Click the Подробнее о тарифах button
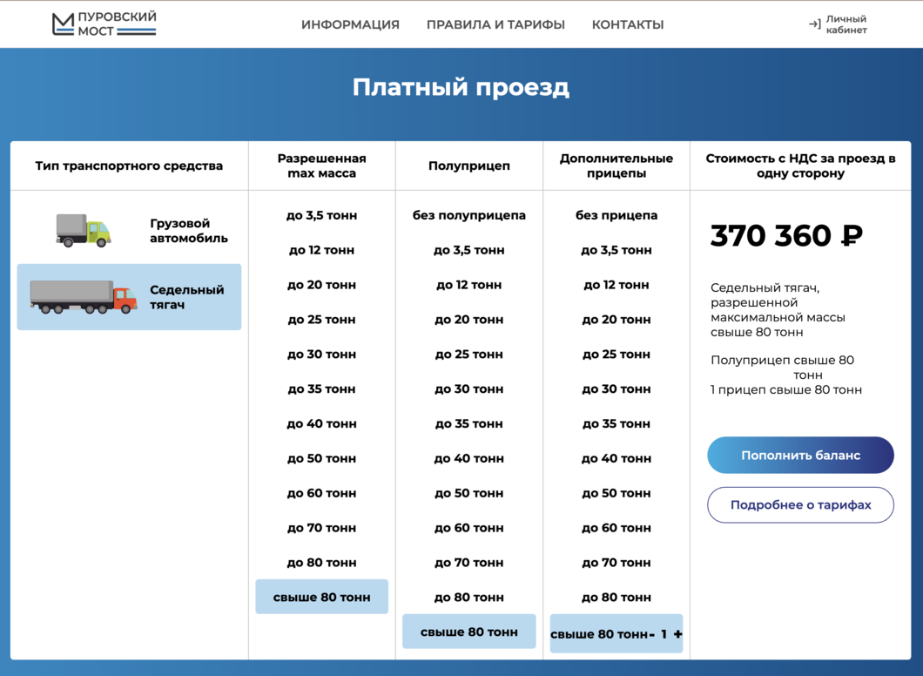923x676 pixels. tap(800, 504)
